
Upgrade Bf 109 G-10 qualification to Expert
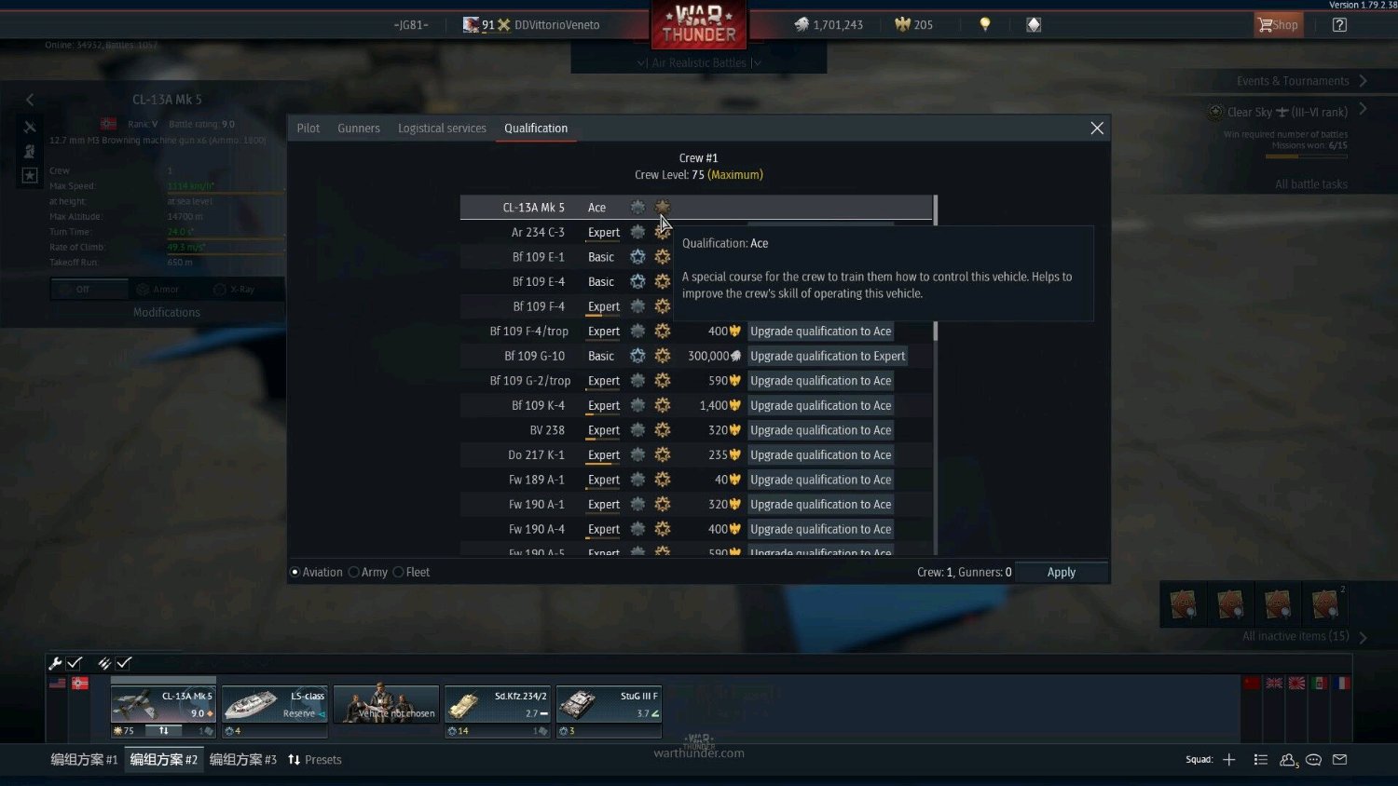(x=828, y=356)
